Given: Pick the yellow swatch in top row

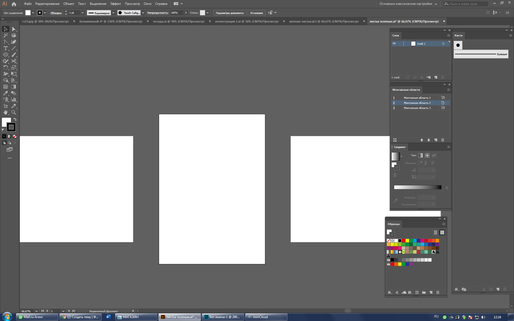Looking at the screenshot, I should 407,241.
